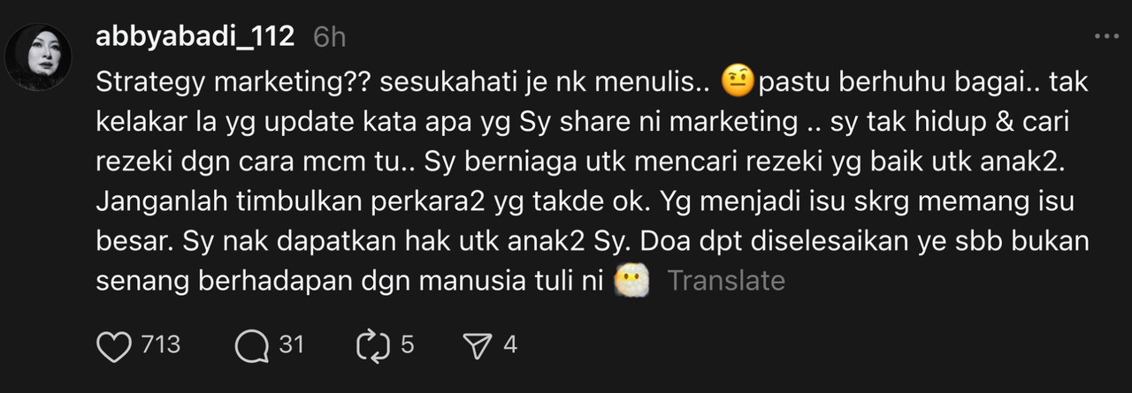Visit the abbyabadi_112 username link
Screen dimensions: 1132x393
tap(196, 37)
